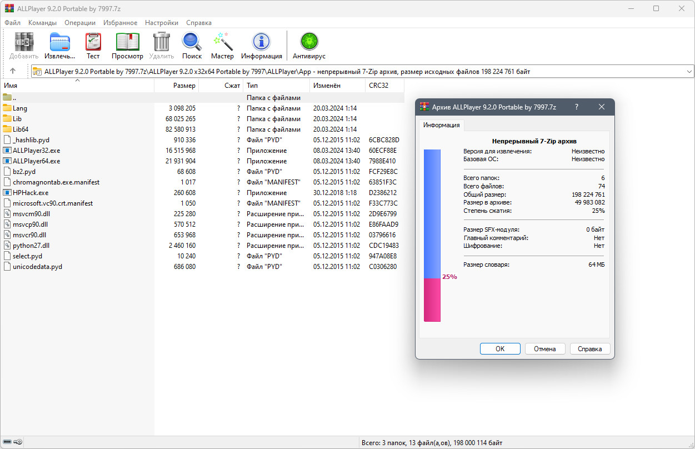This screenshot has width=695, height=449.
Task: Select the msvcp90.dll file name
Action: coord(30,225)
